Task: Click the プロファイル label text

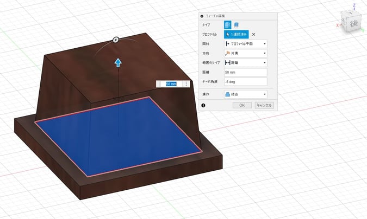Action: (209, 34)
